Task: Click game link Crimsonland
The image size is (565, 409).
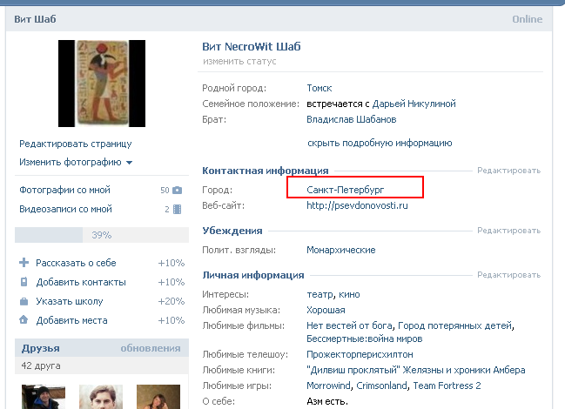Action: click(x=381, y=386)
